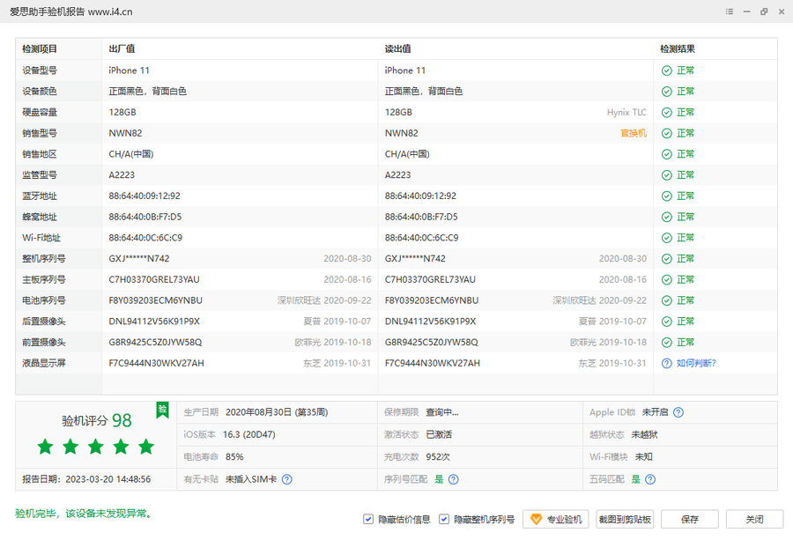Click the orange 官换机 label
Viewport: 793px width, 540px height.
(633, 133)
